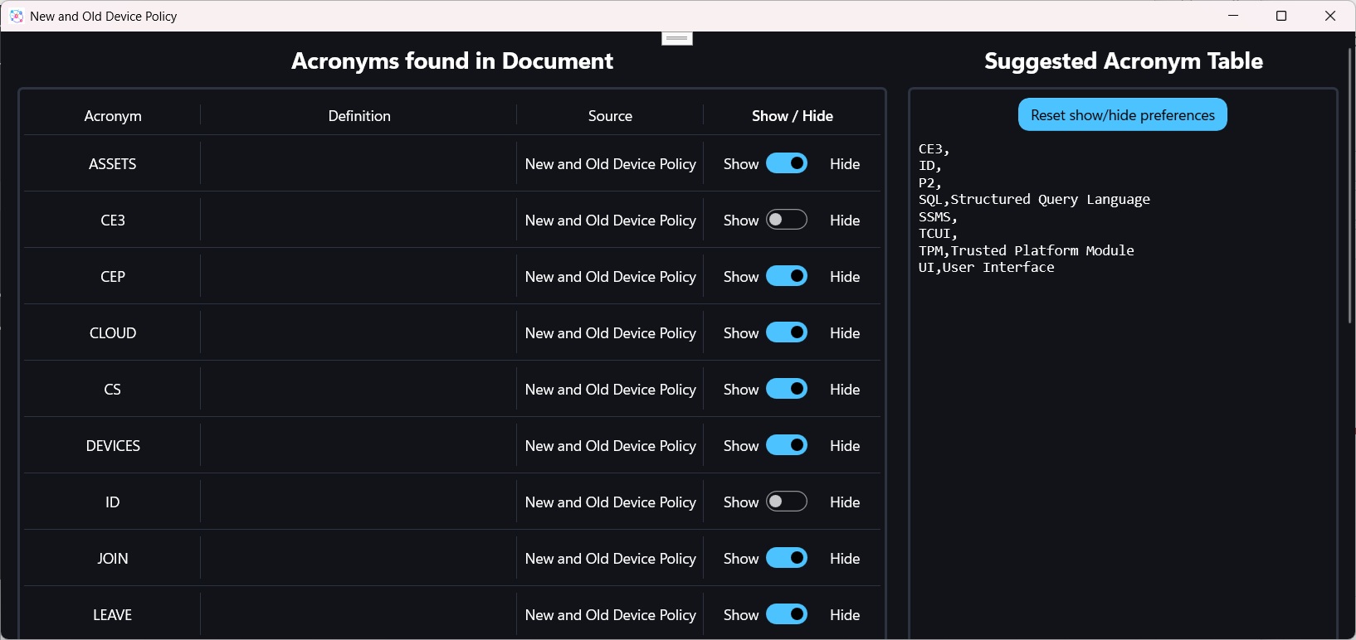Screen dimensions: 1356x640
Task: Click 'TCUI,' line in suggested table
Action: (x=938, y=234)
